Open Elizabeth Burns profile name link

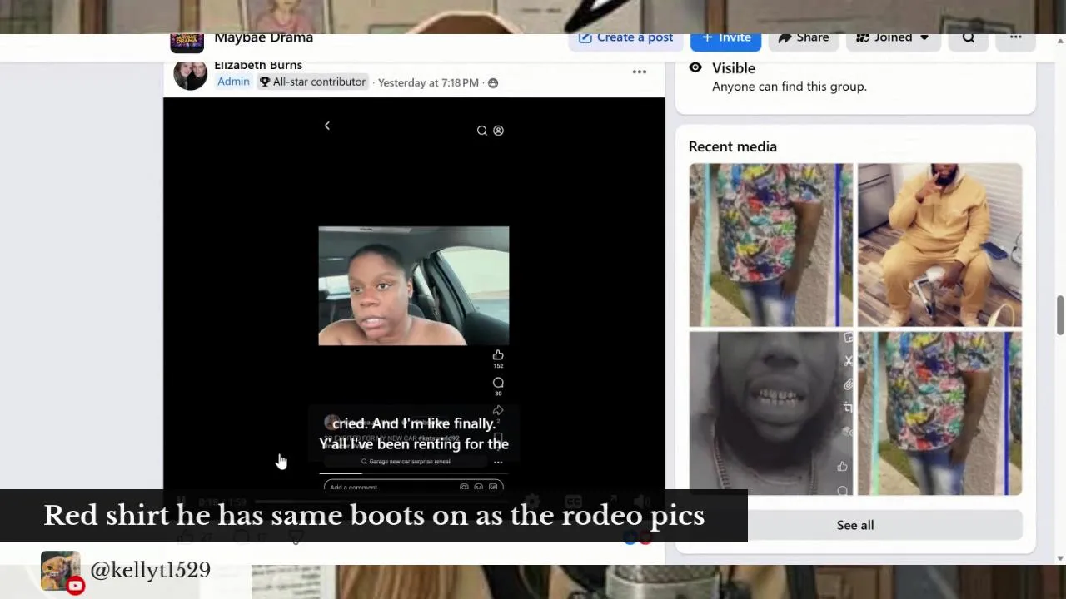click(x=258, y=65)
